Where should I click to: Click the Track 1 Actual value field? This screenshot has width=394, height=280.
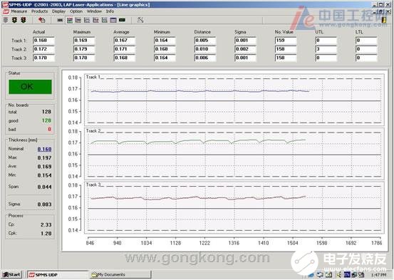[43, 41]
